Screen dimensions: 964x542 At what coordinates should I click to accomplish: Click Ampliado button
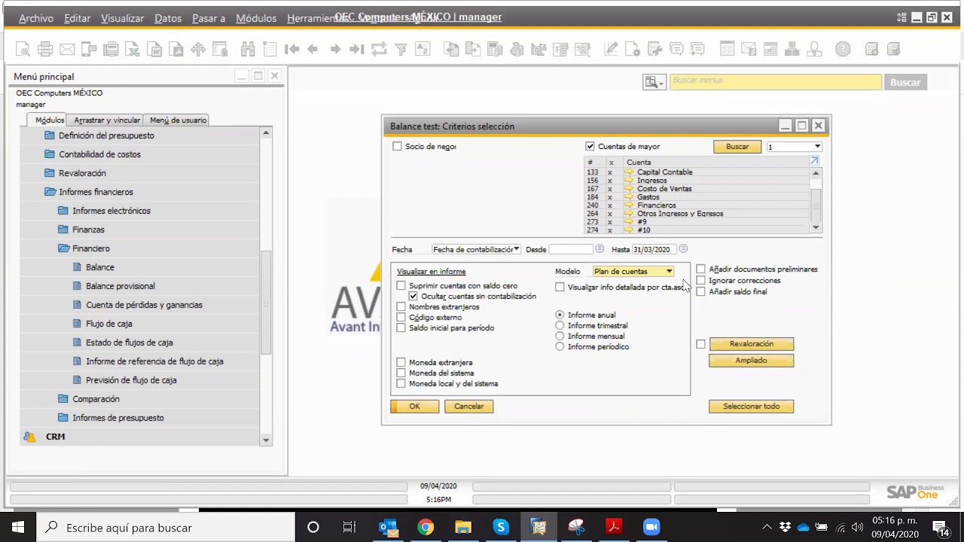pos(751,361)
